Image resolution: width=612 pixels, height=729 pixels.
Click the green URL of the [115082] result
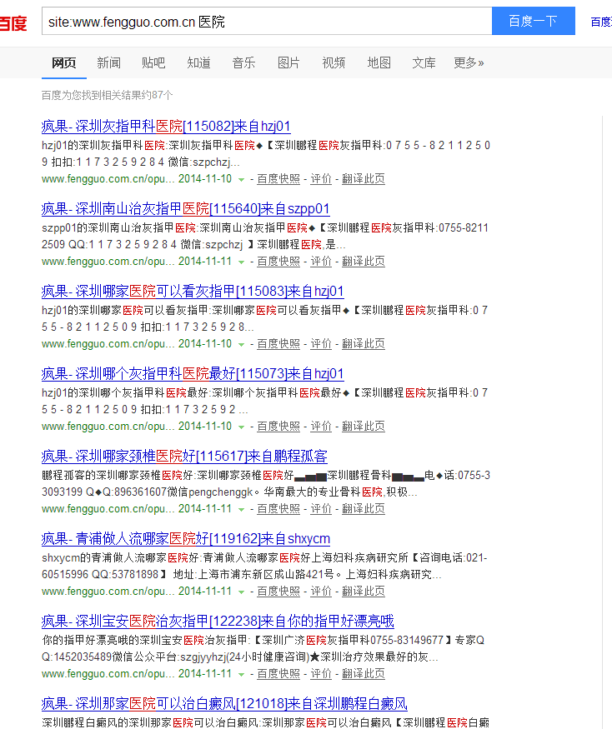pos(108,179)
